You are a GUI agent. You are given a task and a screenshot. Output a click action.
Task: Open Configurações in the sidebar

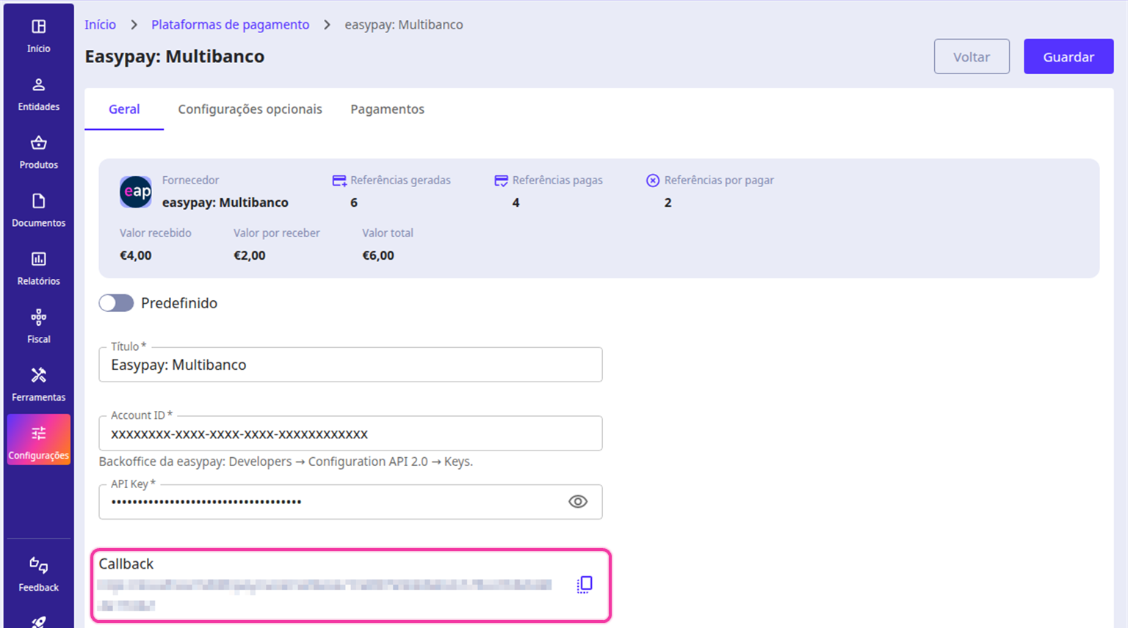38,440
